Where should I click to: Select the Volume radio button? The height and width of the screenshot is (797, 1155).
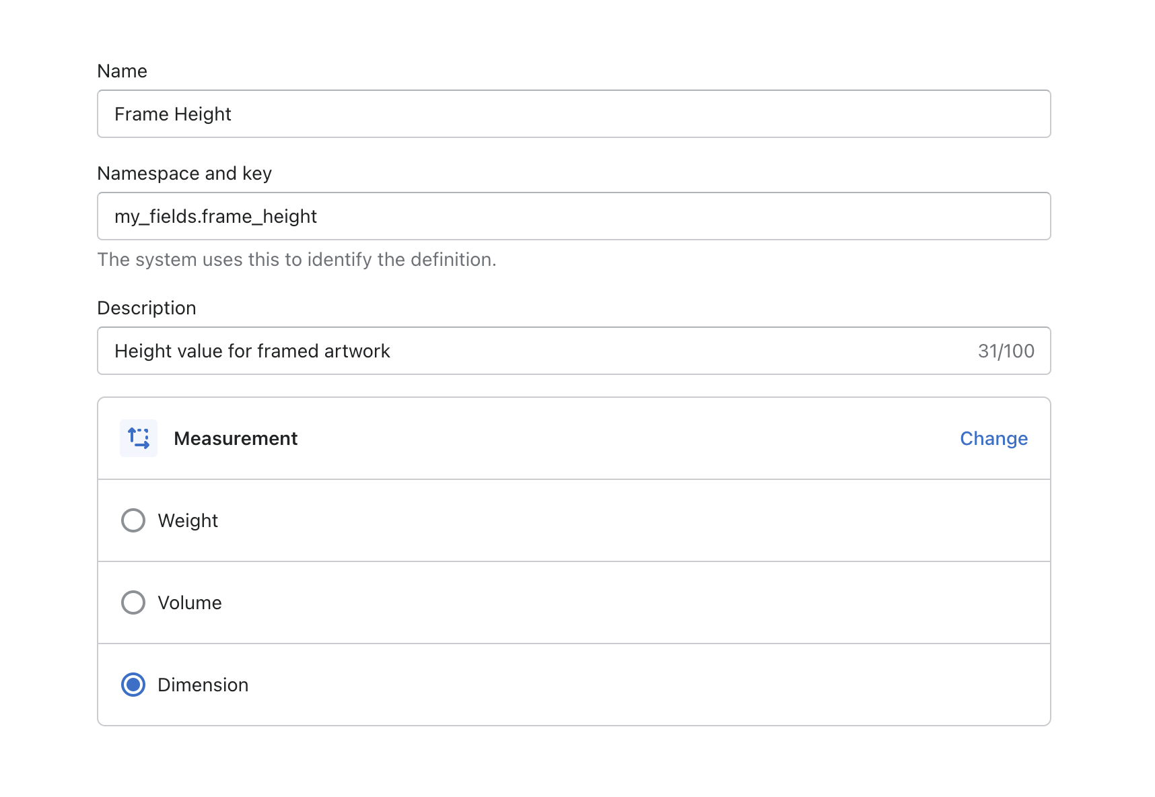tap(133, 602)
